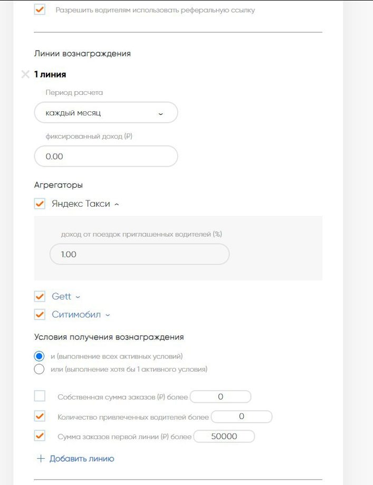Disable the Ситимобил aggregator checkbox

[x=40, y=315]
